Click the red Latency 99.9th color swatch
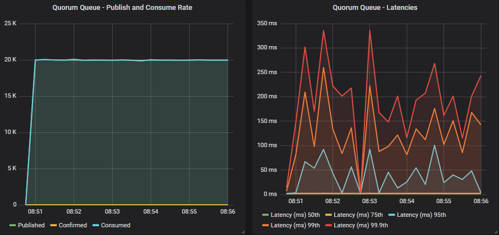Image resolution: width=499 pixels, height=235 pixels. coord(328,225)
